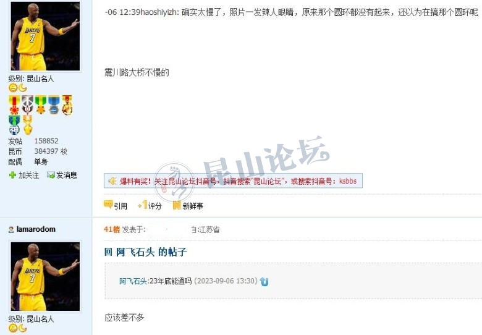Click the quote speech bubble icon (引用)
The width and height of the screenshot is (482, 335).
pyautogui.click(x=108, y=205)
